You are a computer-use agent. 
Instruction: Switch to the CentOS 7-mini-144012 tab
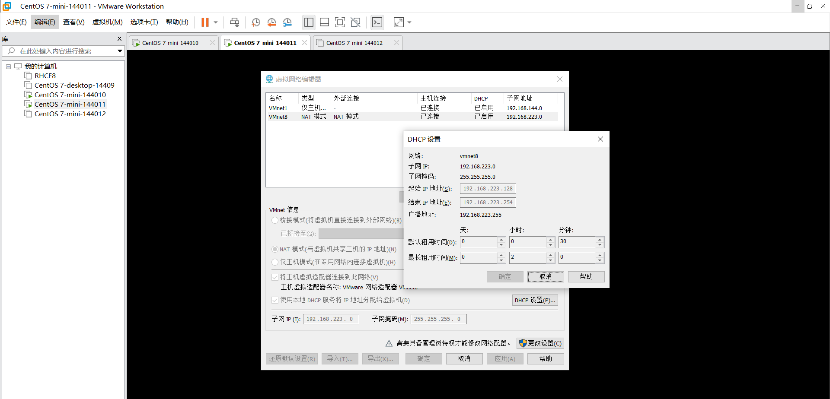point(354,43)
